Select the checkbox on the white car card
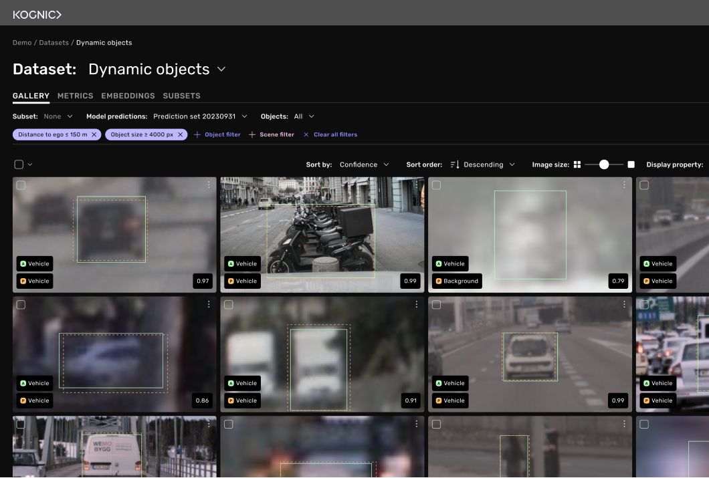Image resolution: width=709 pixels, height=478 pixels. 436,305
